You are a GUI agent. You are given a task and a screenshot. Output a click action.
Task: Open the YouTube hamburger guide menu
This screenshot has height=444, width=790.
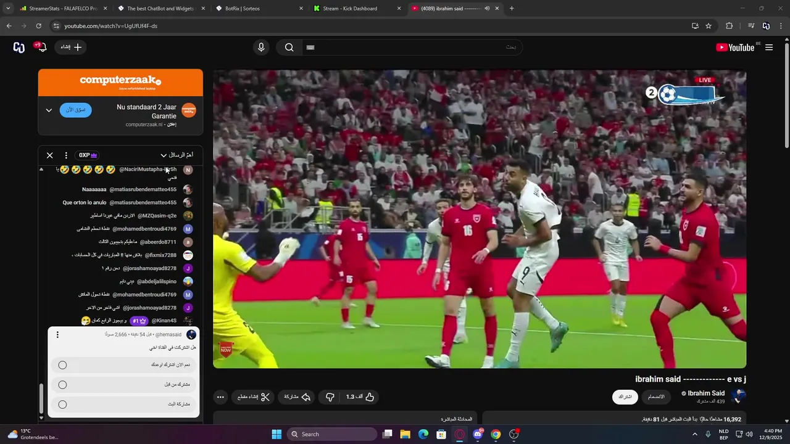coord(769,47)
